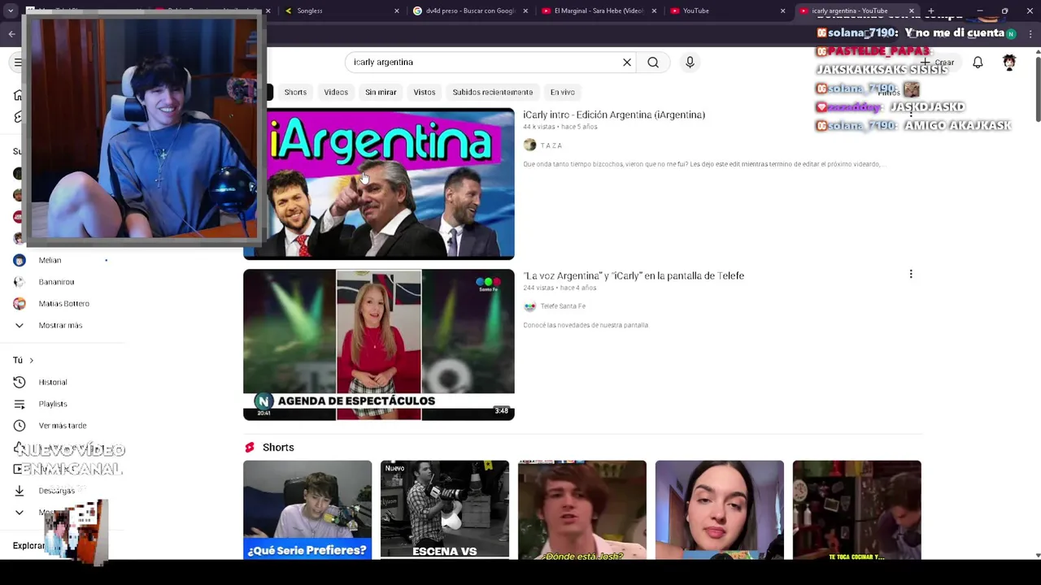Click Melian's channel avatar in subscriptions
1041x585 pixels.
20,260
